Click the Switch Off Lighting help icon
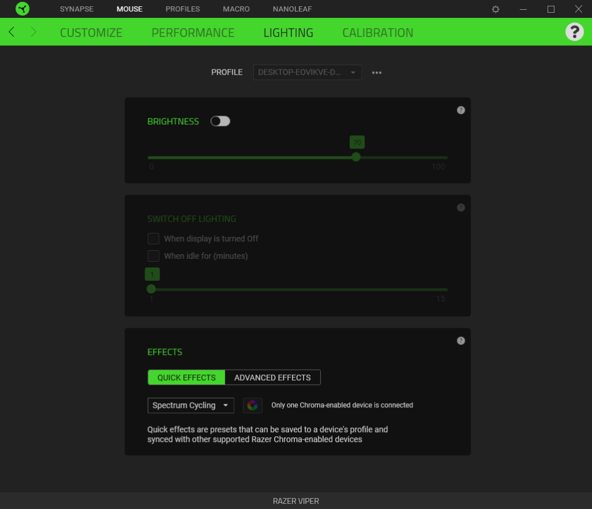This screenshot has height=509, width=592. pyautogui.click(x=461, y=208)
